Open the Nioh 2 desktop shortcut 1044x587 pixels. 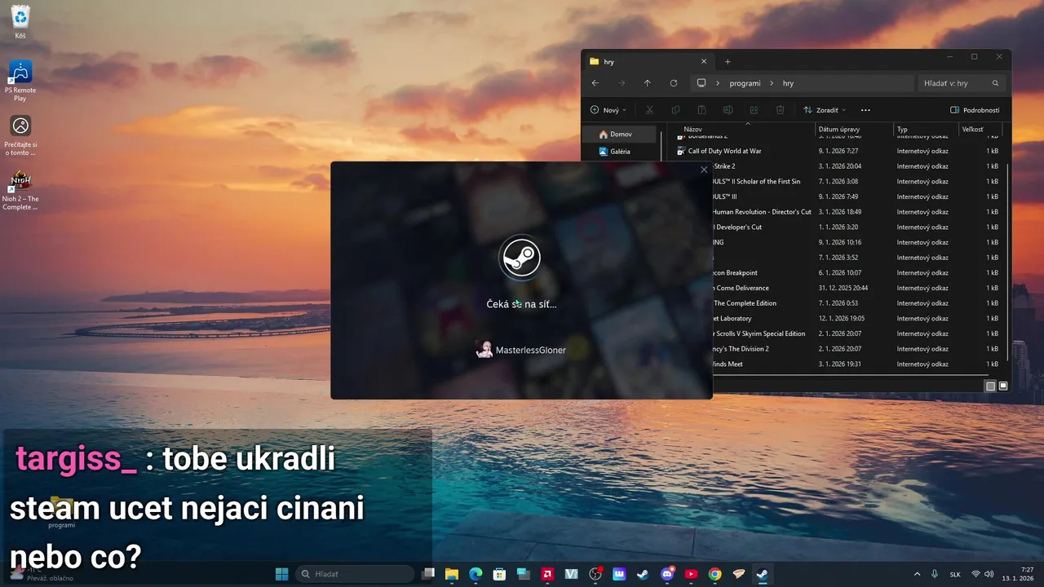click(20, 191)
